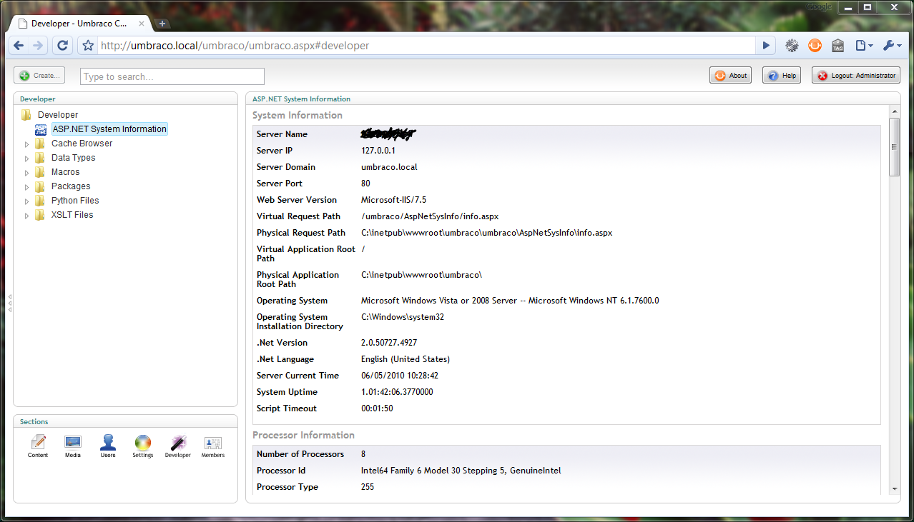Image resolution: width=914 pixels, height=522 pixels.
Task: Click the .Net Version 2.0.50727.4927 value
Action: pos(389,343)
